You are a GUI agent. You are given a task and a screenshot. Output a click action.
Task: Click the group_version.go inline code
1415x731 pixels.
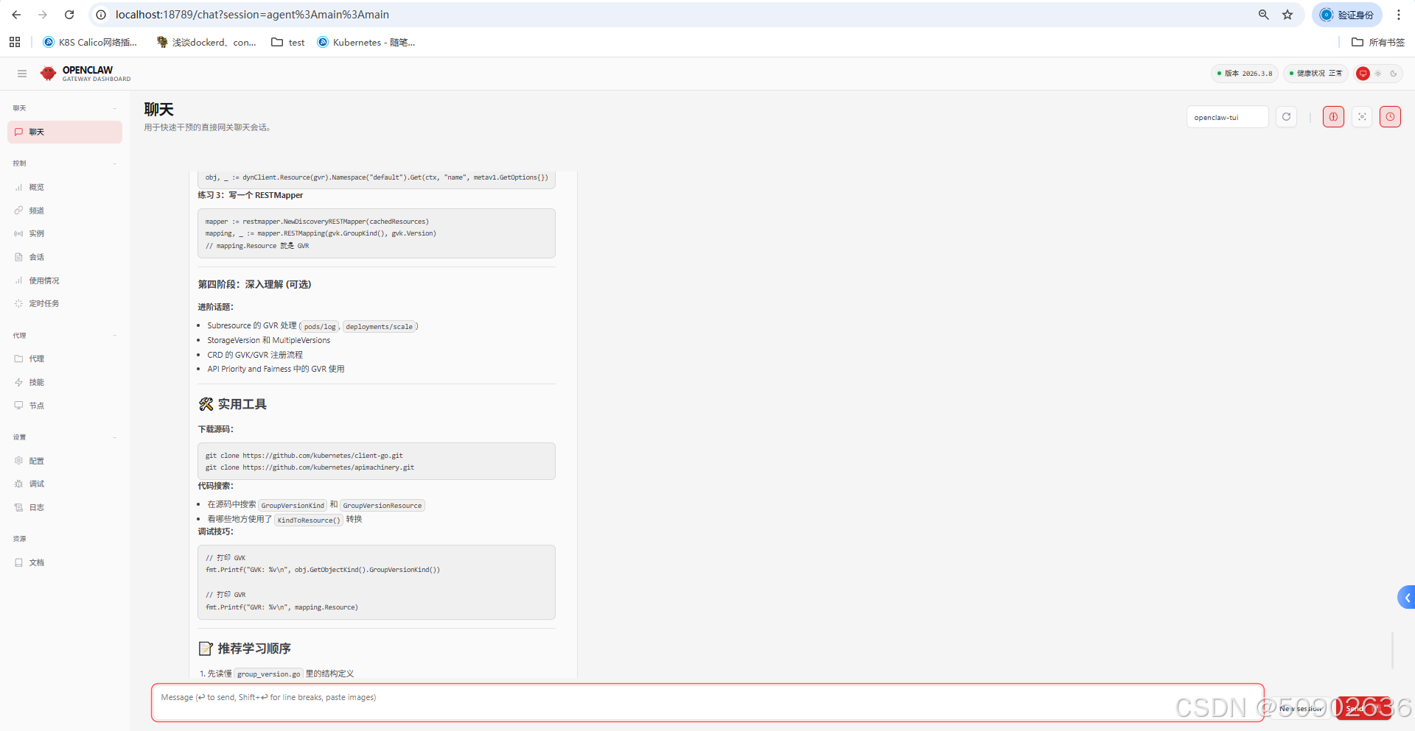coord(269,674)
